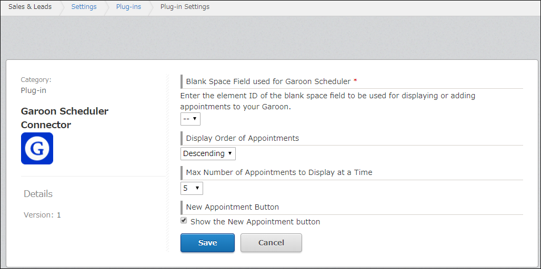Click the Garoon Scheduler Connector plug-in icon

pyautogui.click(x=37, y=148)
